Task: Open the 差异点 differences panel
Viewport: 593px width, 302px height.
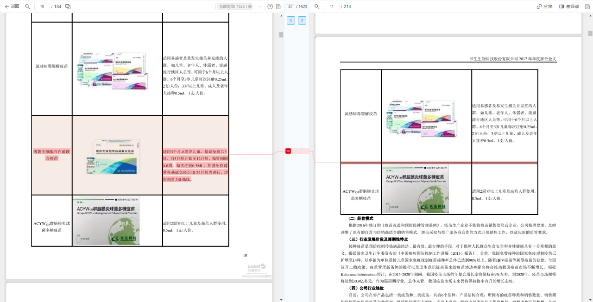Action: pyautogui.click(x=569, y=6)
